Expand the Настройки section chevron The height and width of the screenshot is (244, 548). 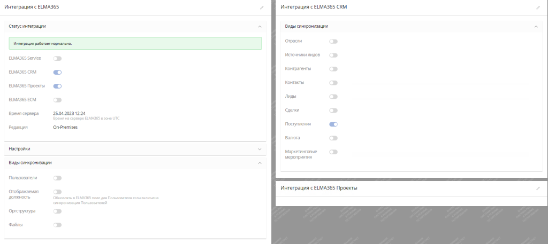(260, 149)
